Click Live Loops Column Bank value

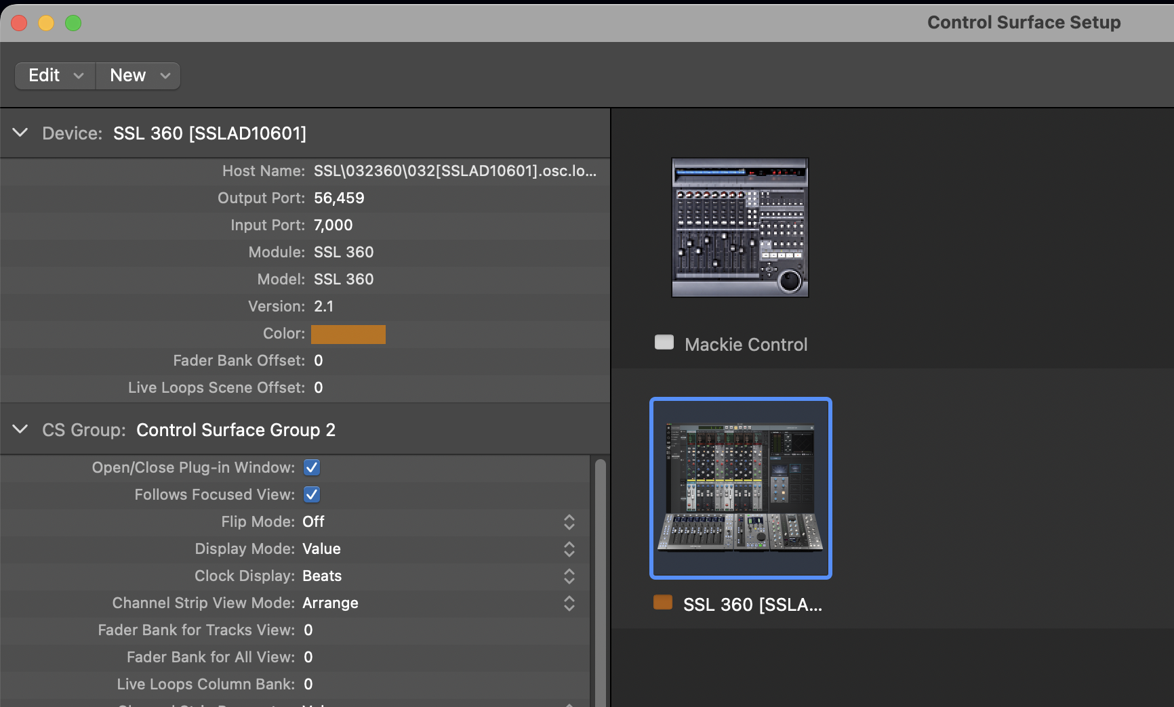coord(308,684)
